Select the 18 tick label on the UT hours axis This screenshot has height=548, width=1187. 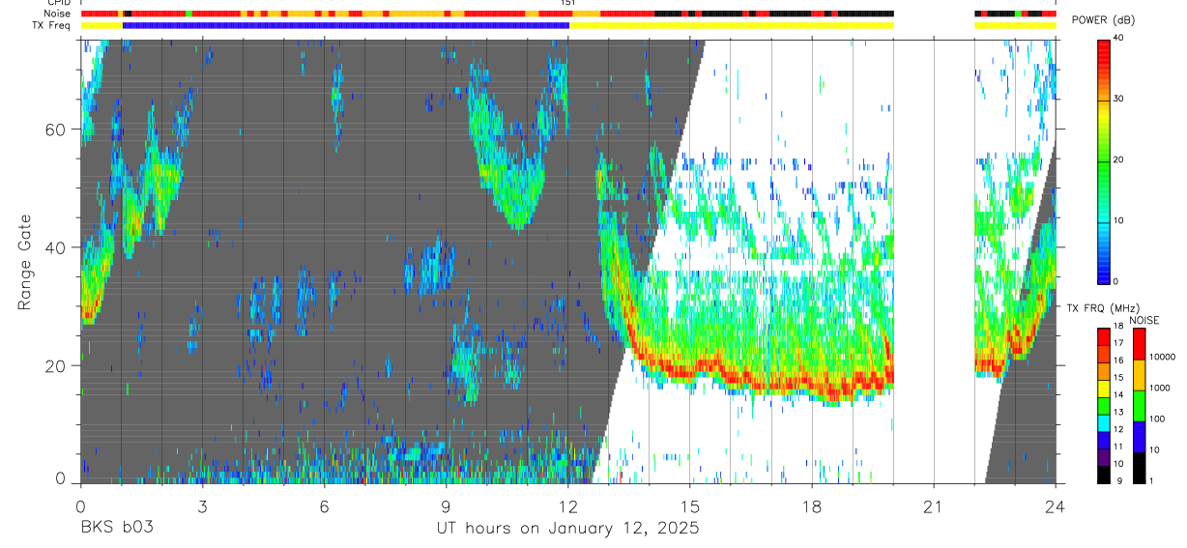tap(812, 505)
